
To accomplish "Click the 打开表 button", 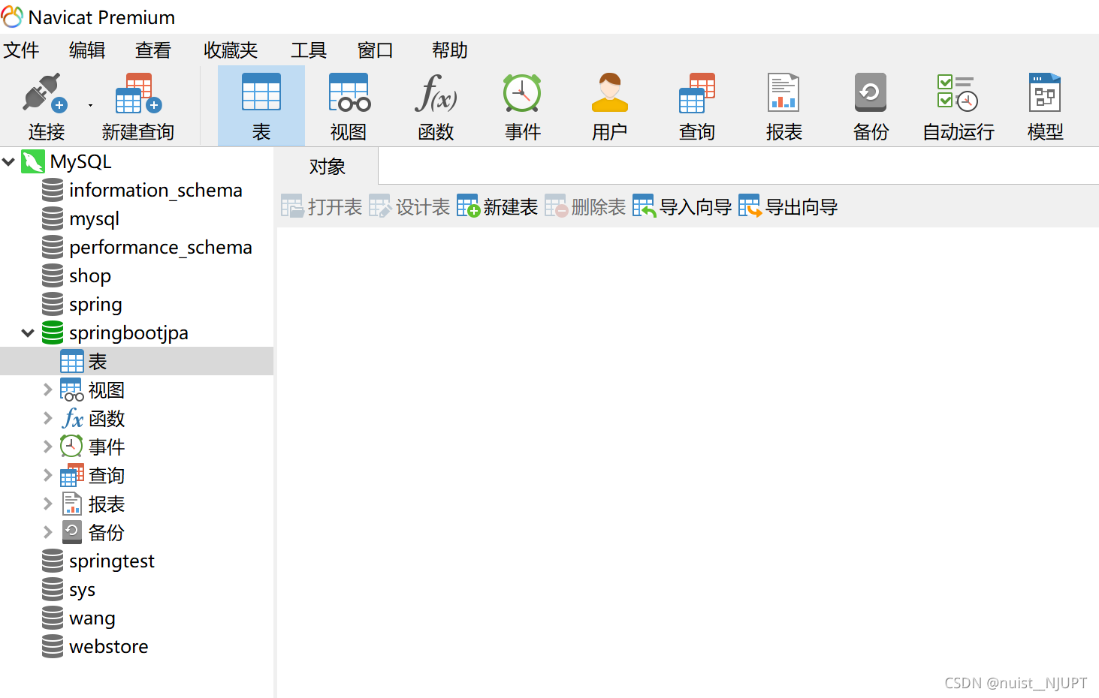I will 322,206.
